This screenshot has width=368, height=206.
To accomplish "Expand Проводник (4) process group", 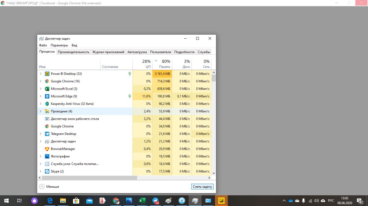I will 41,111.
